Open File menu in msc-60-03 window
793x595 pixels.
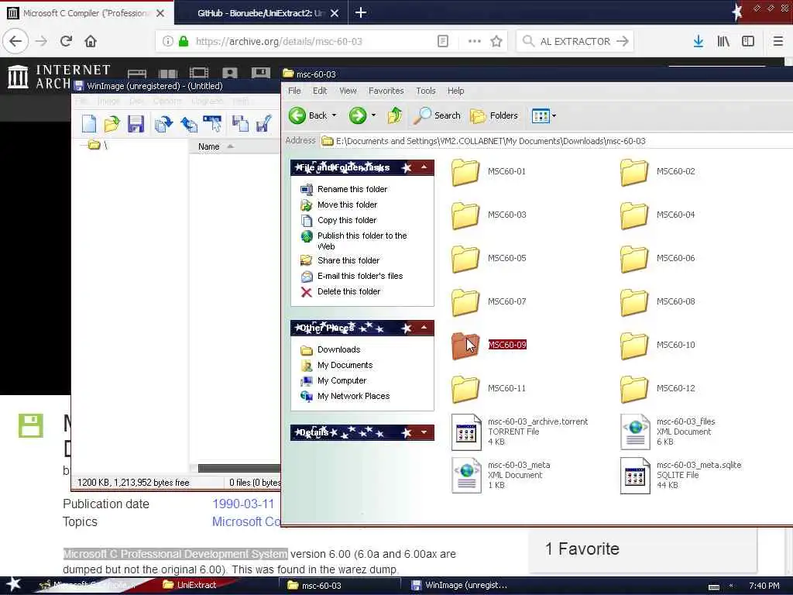tap(294, 91)
